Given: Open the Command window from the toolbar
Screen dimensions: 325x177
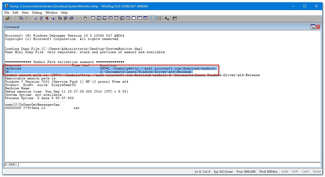Looking at the screenshot, I should (93, 18).
